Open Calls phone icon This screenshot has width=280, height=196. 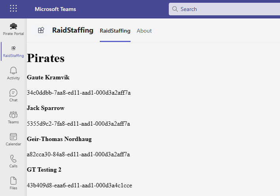(x=13, y=161)
